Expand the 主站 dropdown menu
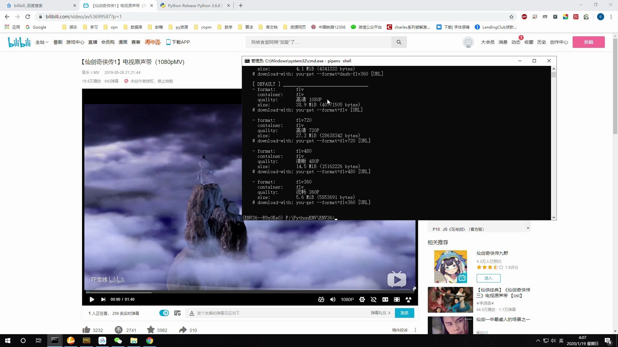Screen dimensions: 618x347 click(x=42, y=42)
